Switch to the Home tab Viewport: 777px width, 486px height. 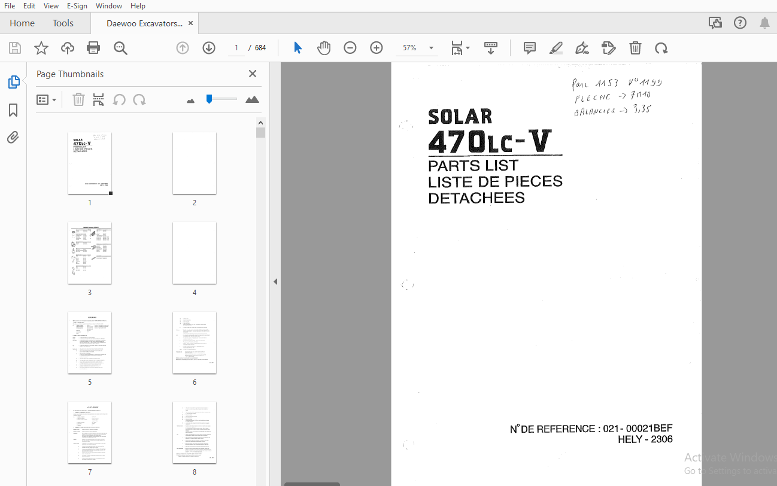22,23
